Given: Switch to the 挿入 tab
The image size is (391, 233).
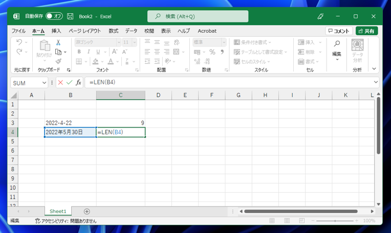Looking at the screenshot, I should tap(56, 31).
